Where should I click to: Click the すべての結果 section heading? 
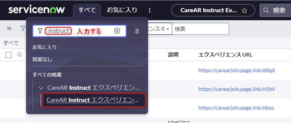pos(47,75)
